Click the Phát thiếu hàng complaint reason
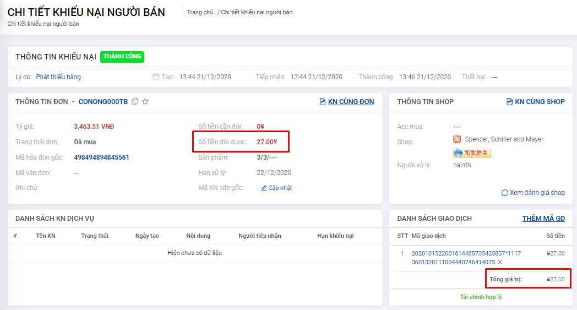 click(x=58, y=77)
